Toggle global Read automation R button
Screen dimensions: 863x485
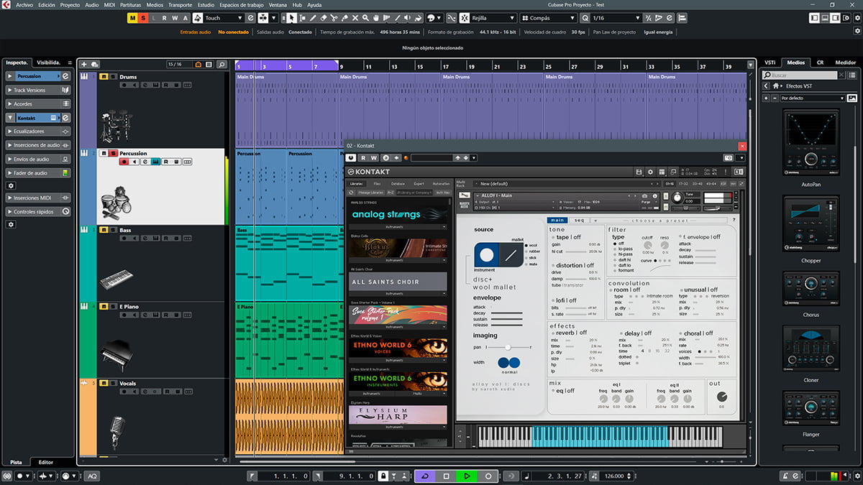tap(164, 18)
